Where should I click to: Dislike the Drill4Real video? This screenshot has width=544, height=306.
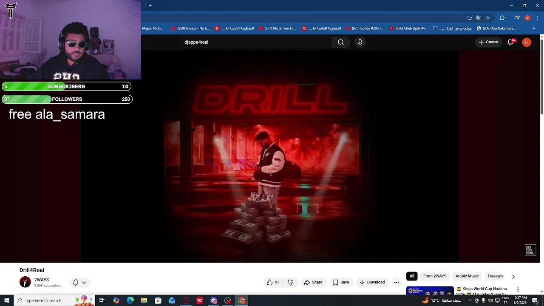tap(291, 282)
